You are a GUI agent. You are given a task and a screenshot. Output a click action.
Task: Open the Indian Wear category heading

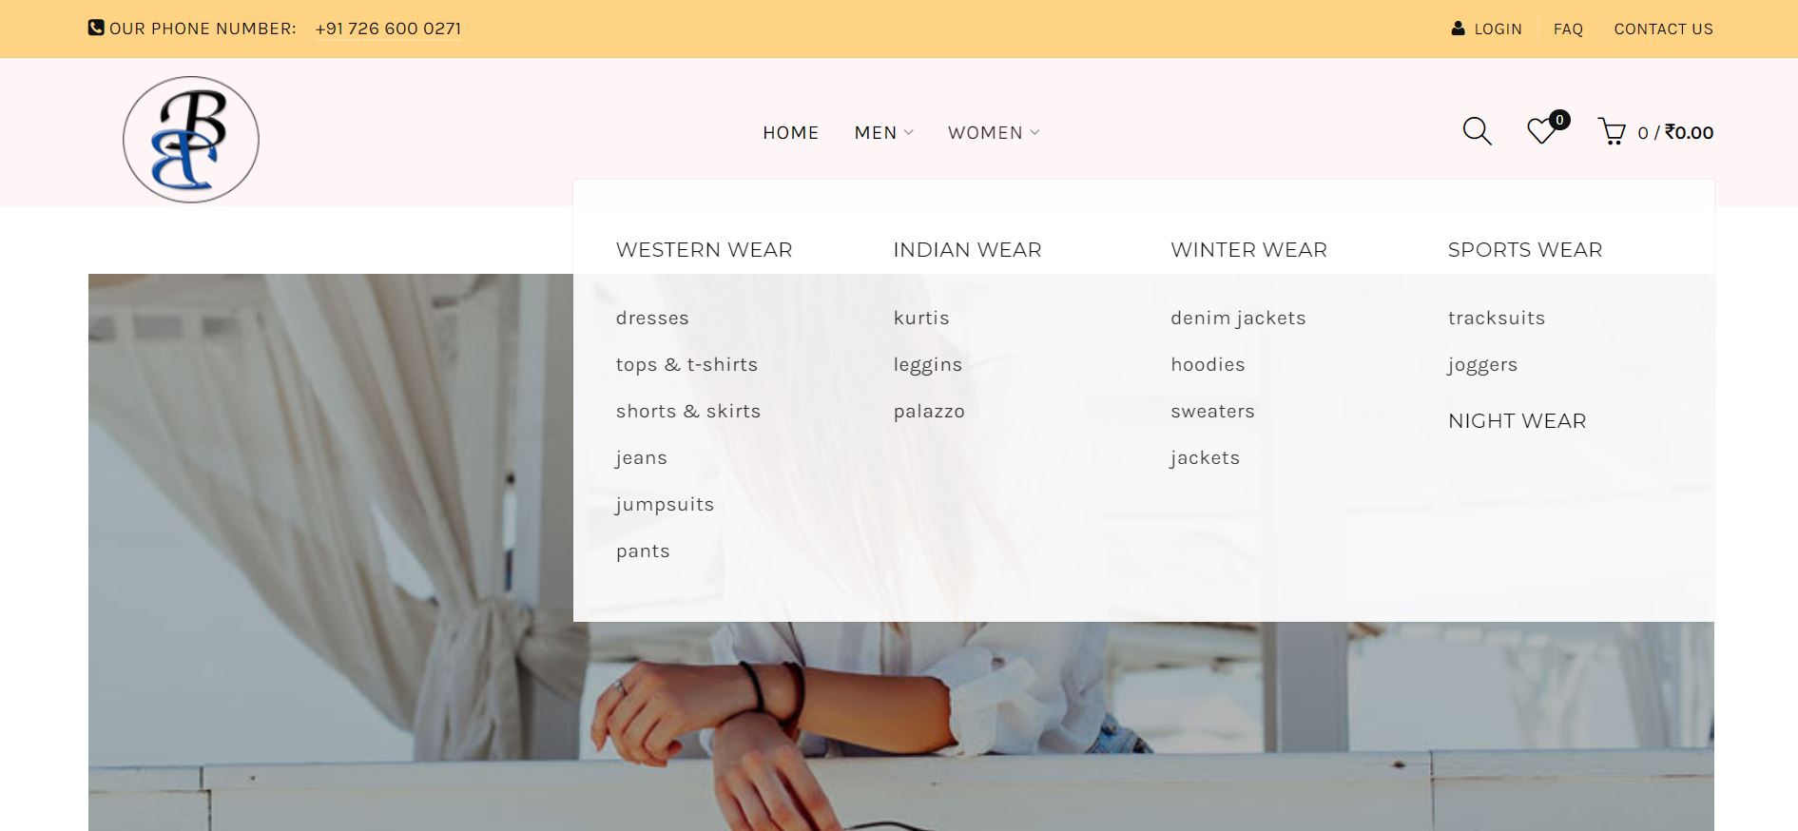(x=967, y=250)
